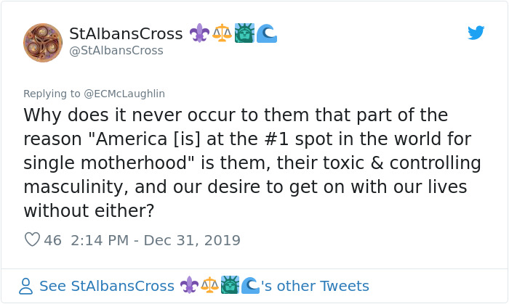Like the tweet with the heart icon
Viewport: 509px width, 304px height.
(x=32, y=239)
